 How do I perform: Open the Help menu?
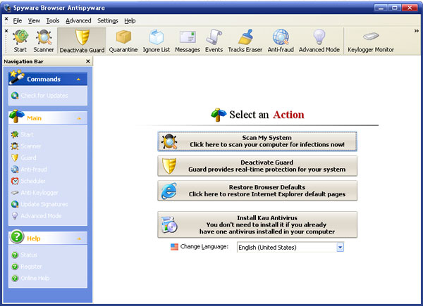click(x=130, y=20)
